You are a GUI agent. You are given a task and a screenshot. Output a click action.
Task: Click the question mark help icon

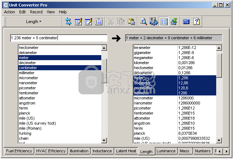196,22
